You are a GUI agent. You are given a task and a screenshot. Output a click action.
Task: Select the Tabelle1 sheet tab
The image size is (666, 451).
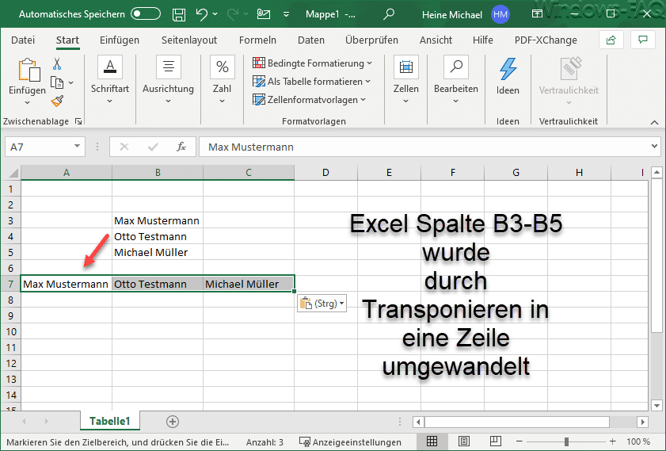pyautogui.click(x=109, y=421)
